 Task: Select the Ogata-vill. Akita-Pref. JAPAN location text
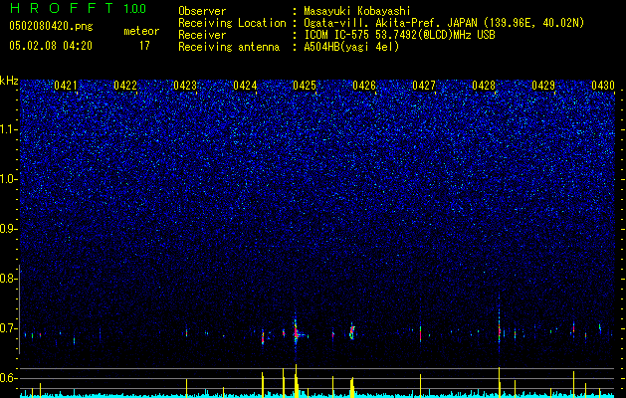point(444,23)
